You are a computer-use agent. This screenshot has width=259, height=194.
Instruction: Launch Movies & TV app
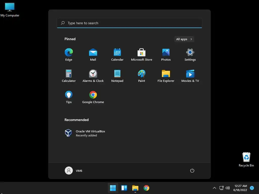(190, 76)
